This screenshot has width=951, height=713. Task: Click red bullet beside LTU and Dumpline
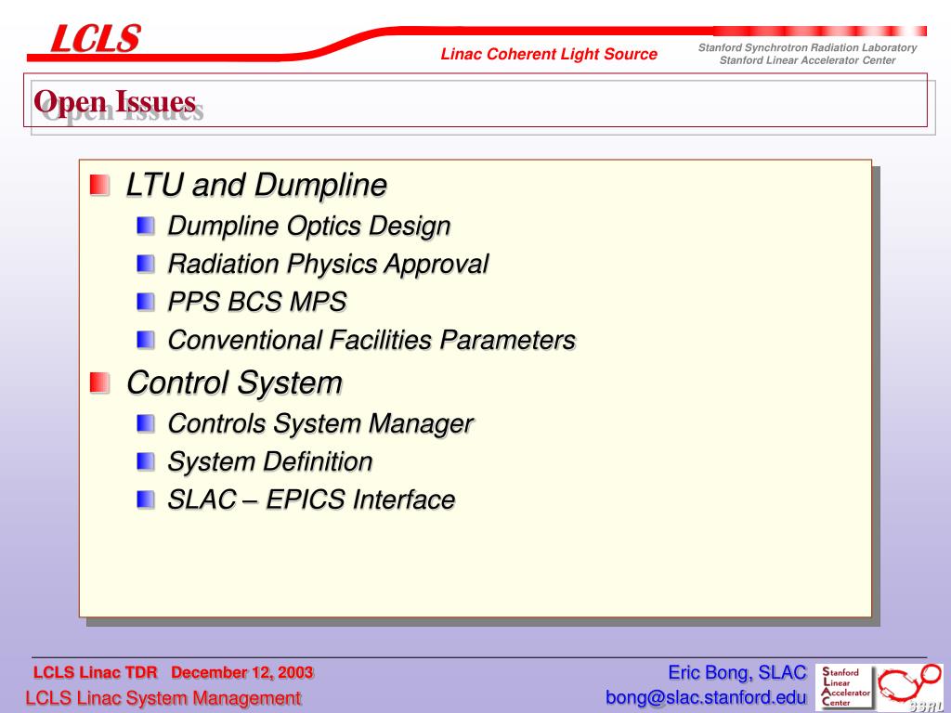tap(100, 186)
